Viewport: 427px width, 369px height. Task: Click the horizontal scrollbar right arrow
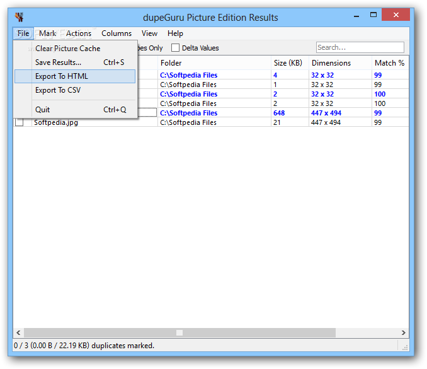(403, 332)
